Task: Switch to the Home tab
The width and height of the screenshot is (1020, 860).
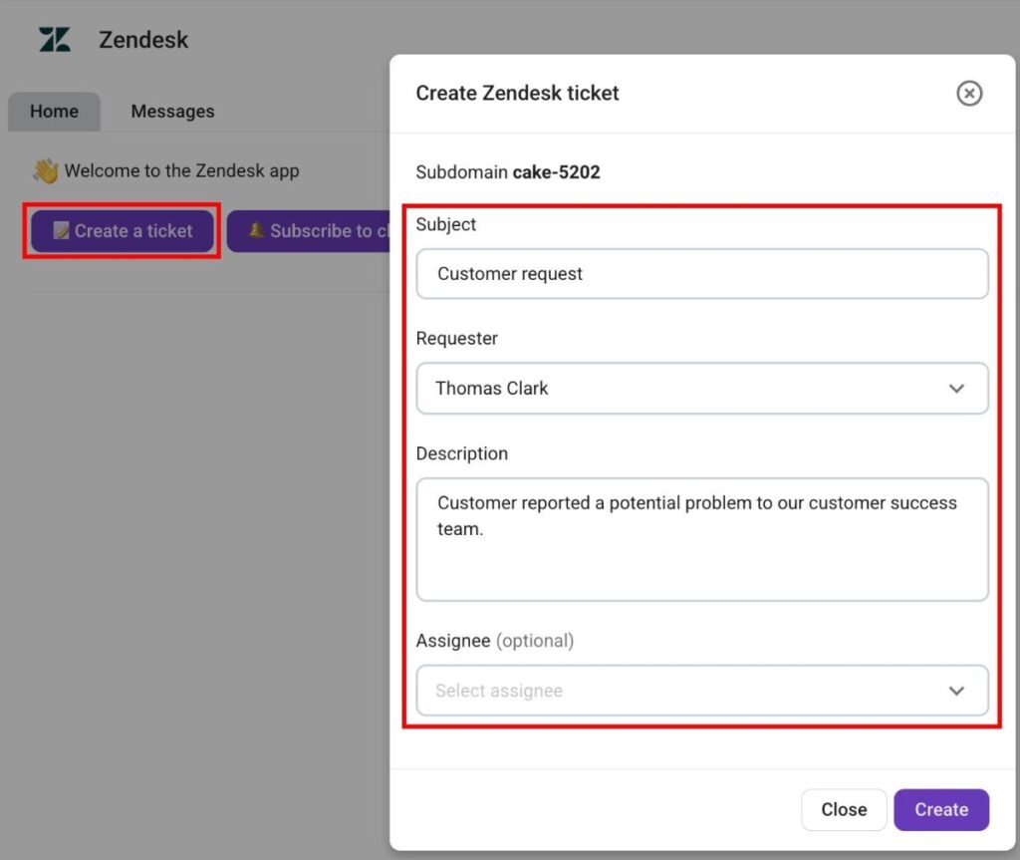Action: [54, 112]
